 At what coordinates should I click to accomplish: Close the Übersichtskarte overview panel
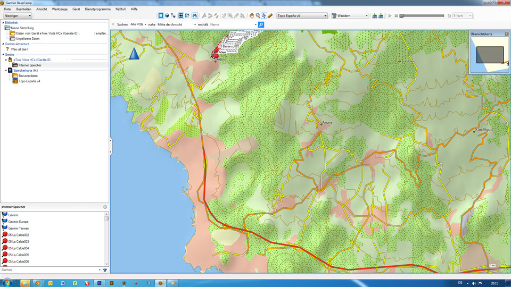(x=506, y=34)
